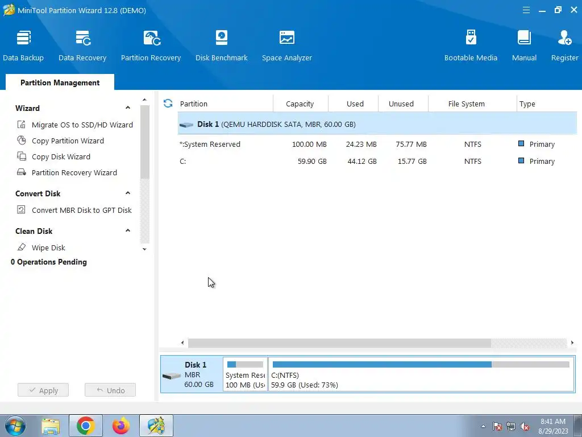Click the muted volume tray icon
The width and height of the screenshot is (582, 437).
coord(525,427)
